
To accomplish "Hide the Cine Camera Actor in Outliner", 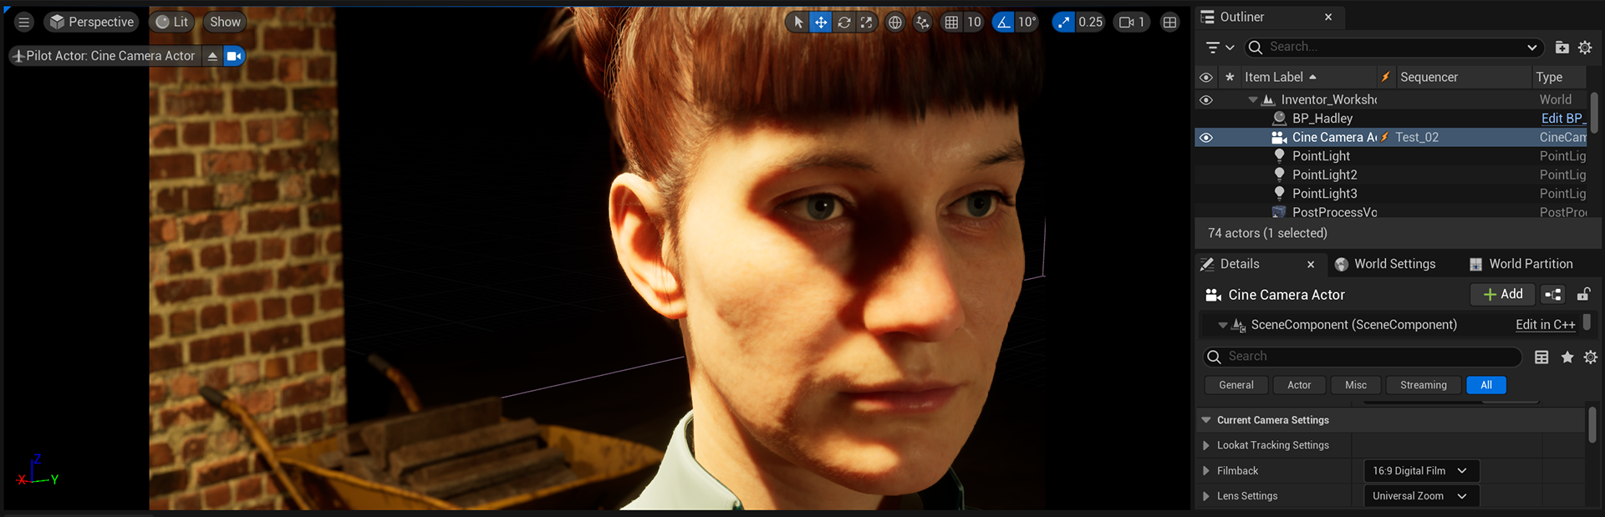I will click(1205, 137).
